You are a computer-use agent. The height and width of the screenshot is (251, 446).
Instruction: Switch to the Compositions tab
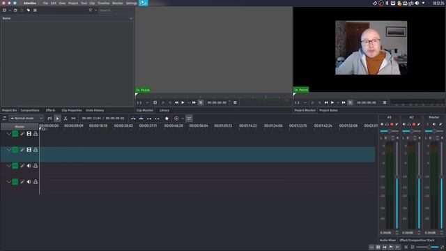[x=30, y=110]
